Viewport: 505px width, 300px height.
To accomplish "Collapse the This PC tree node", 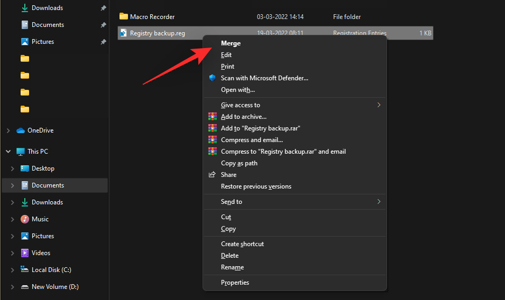I will (8, 152).
